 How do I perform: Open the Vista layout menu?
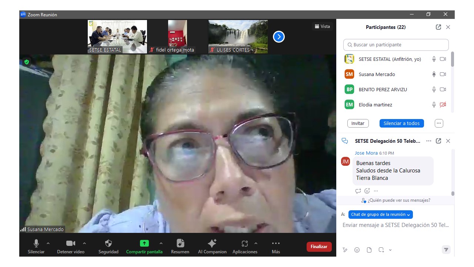pos(322,26)
